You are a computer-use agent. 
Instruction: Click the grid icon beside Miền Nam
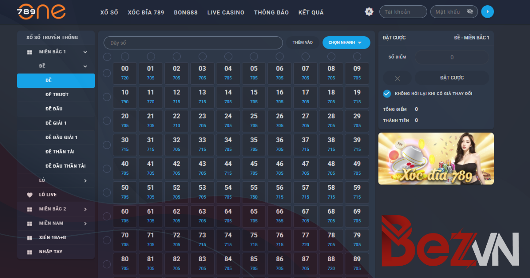point(30,223)
